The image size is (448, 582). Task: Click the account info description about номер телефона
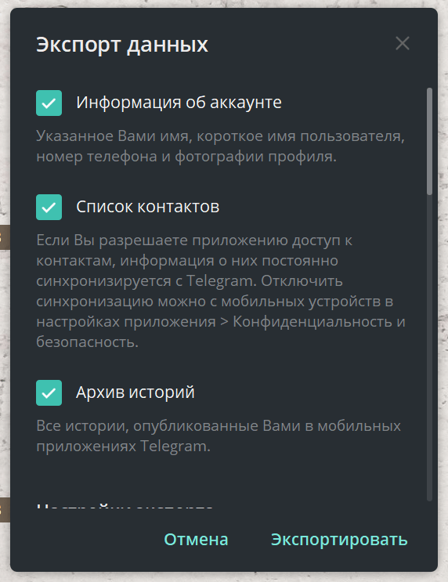[x=220, y=146]
